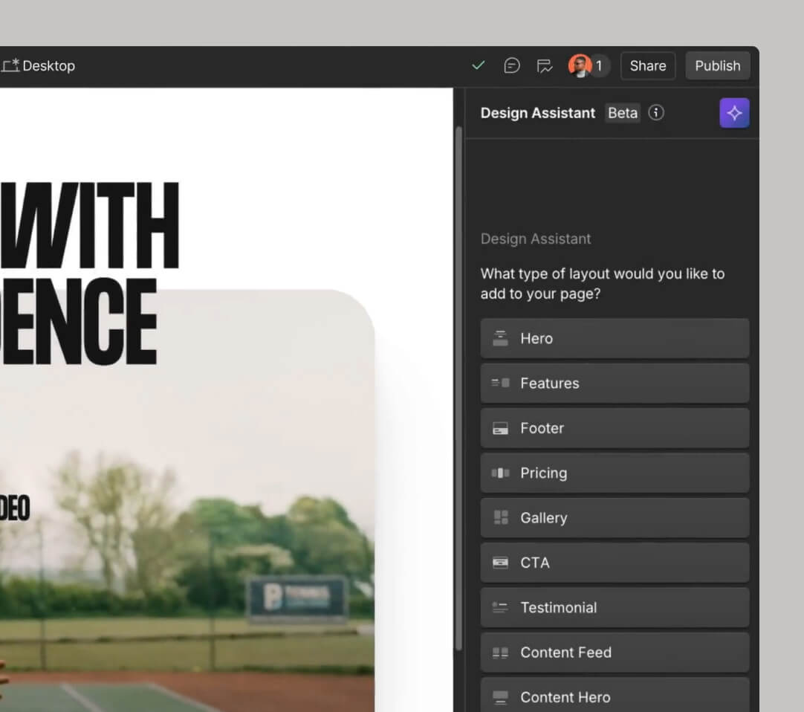Image resolution: width=804 pixels, height=712 pixels.
Task: Choose the Pricing layout option
Action: click(x=615, y=473)
